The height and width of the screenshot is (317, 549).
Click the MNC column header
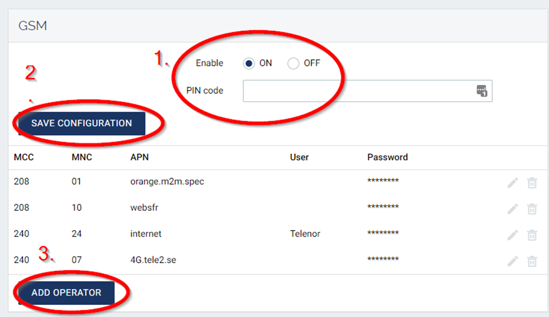pos(82,157)
